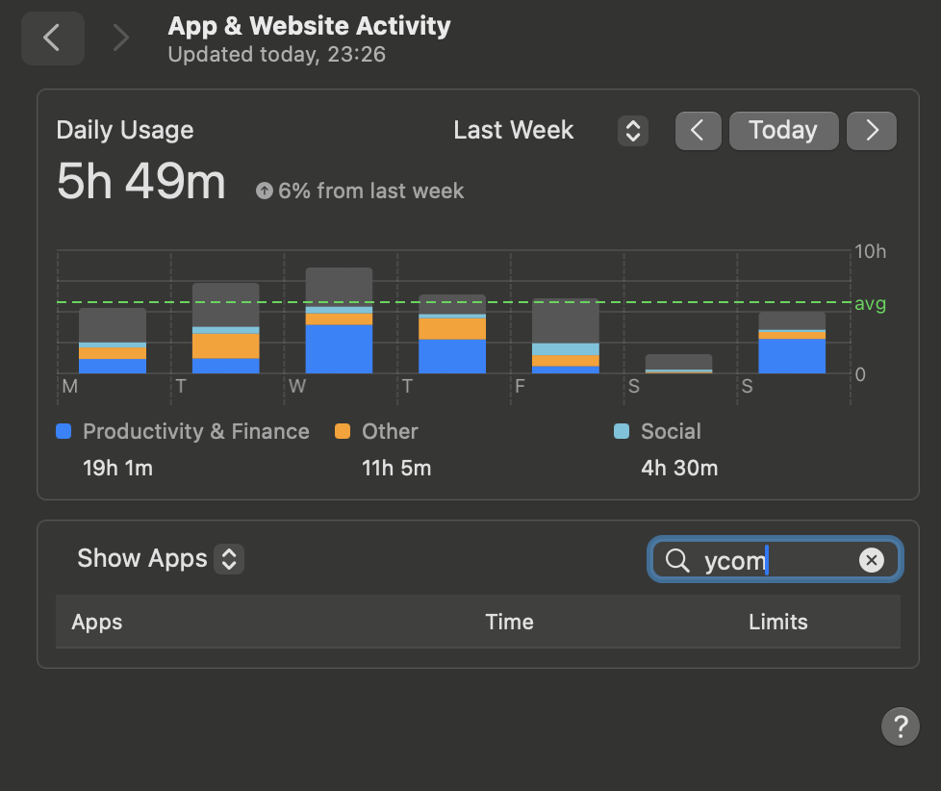
Task: Go to next week with right arrow
Action: tap(872, 131)
